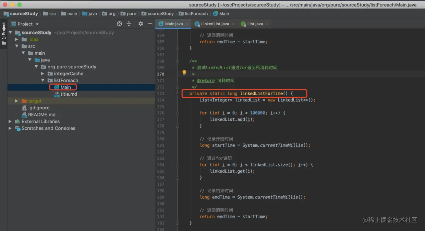The width and height of the screenshot is (425, 231).
Task: Click the fold marker at line 193
Action: [x=178, y=223]
